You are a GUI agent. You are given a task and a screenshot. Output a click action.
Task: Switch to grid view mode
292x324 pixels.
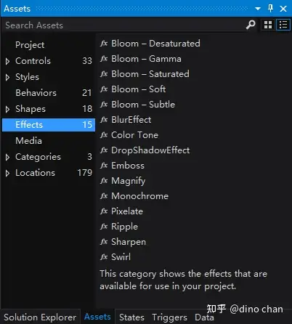(268, 25)
